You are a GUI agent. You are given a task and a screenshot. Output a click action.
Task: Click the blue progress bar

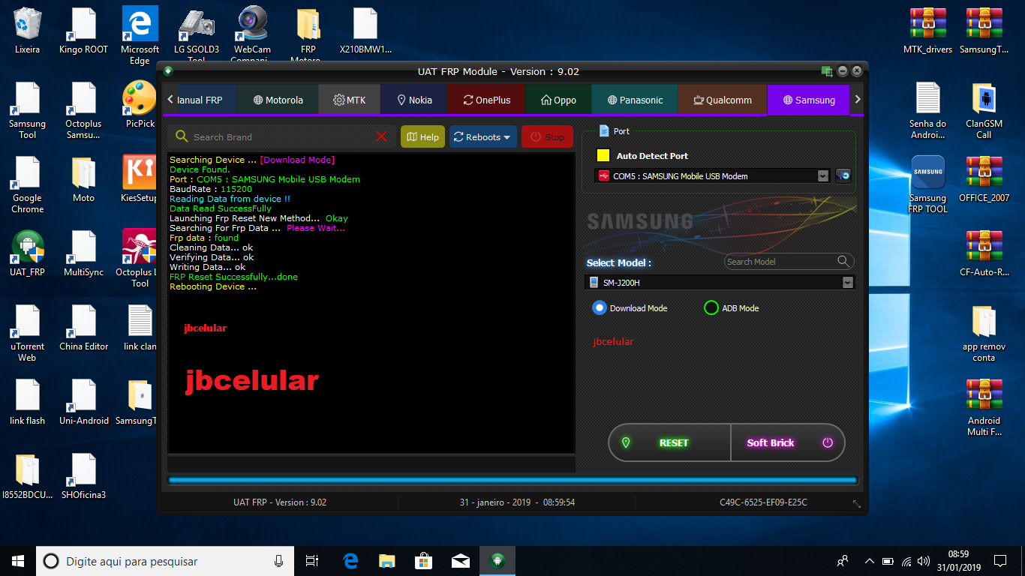[x=512, y=480]
